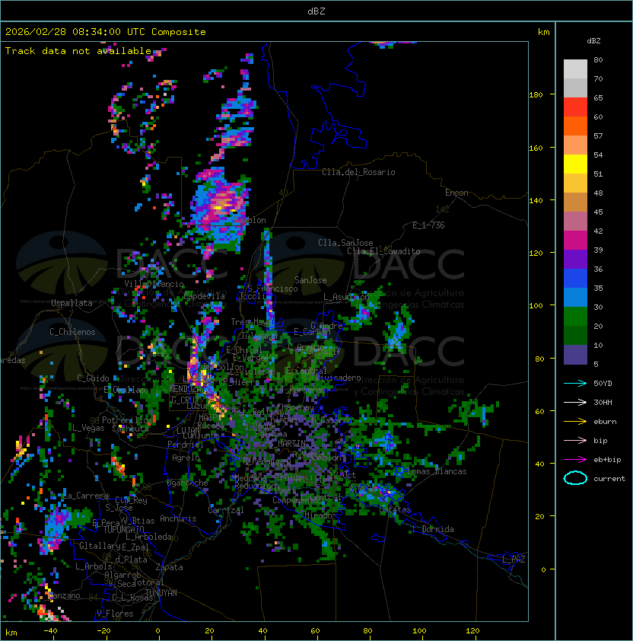Click the 'Clla.El_Cavadito' map label
633x641 pixels.
coord(383,251)
